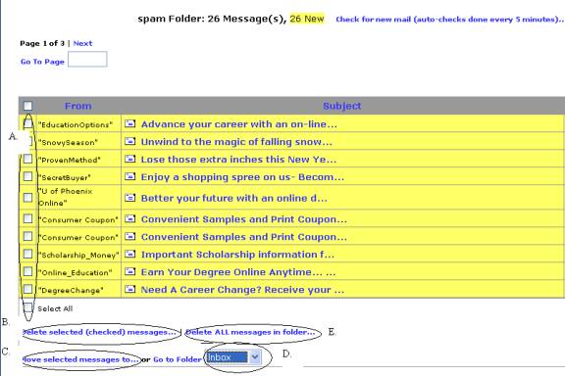565x376 pixels.
Task: Click the envelope icon for Important Scholarship information
Action: [130, 254]
